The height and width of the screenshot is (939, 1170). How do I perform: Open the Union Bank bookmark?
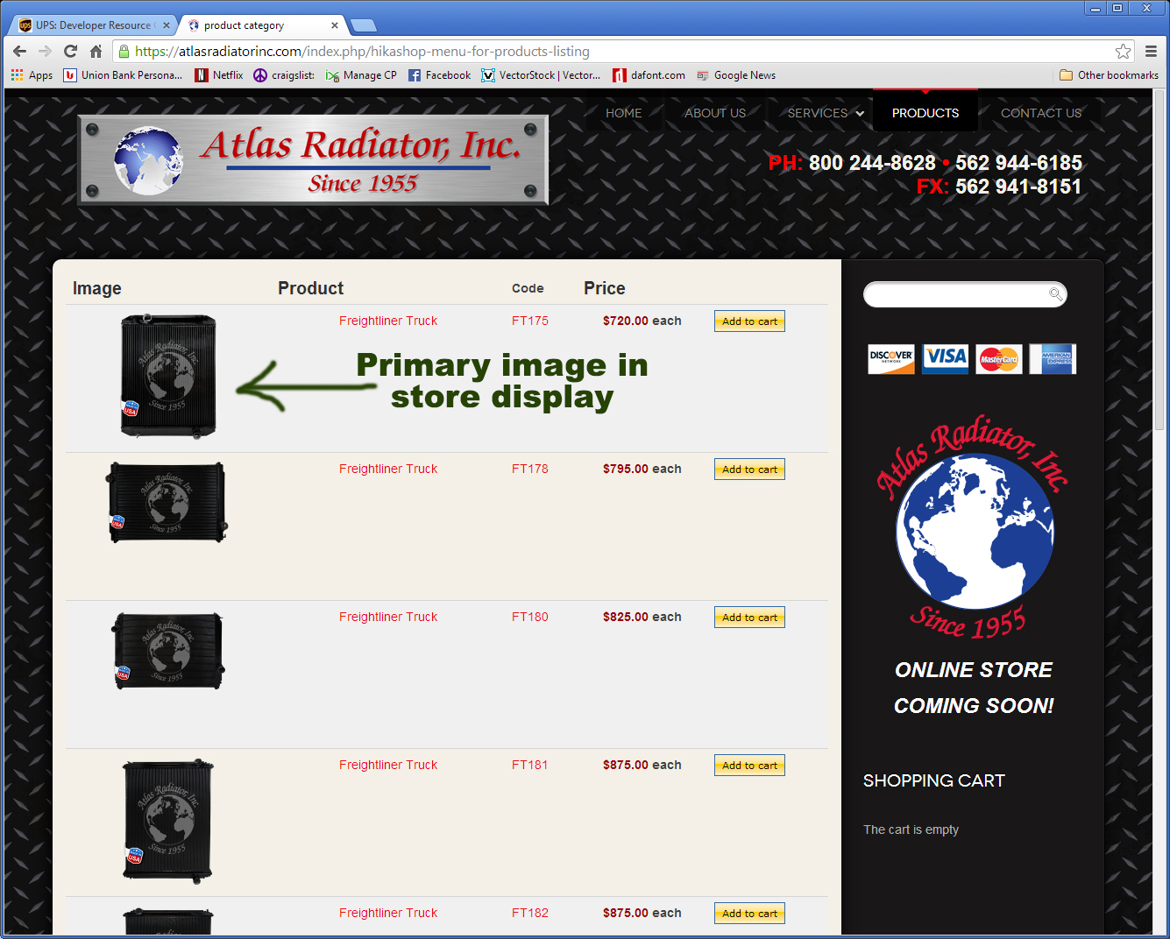pyautogui.click(x=123, y=75)
